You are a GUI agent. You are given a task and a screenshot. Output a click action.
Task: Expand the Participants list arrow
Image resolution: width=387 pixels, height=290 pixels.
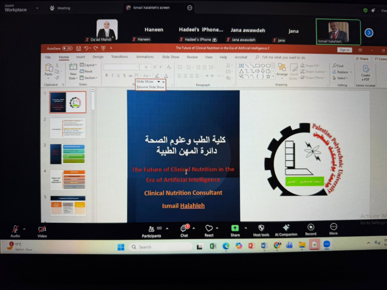(x=167, y=229)
